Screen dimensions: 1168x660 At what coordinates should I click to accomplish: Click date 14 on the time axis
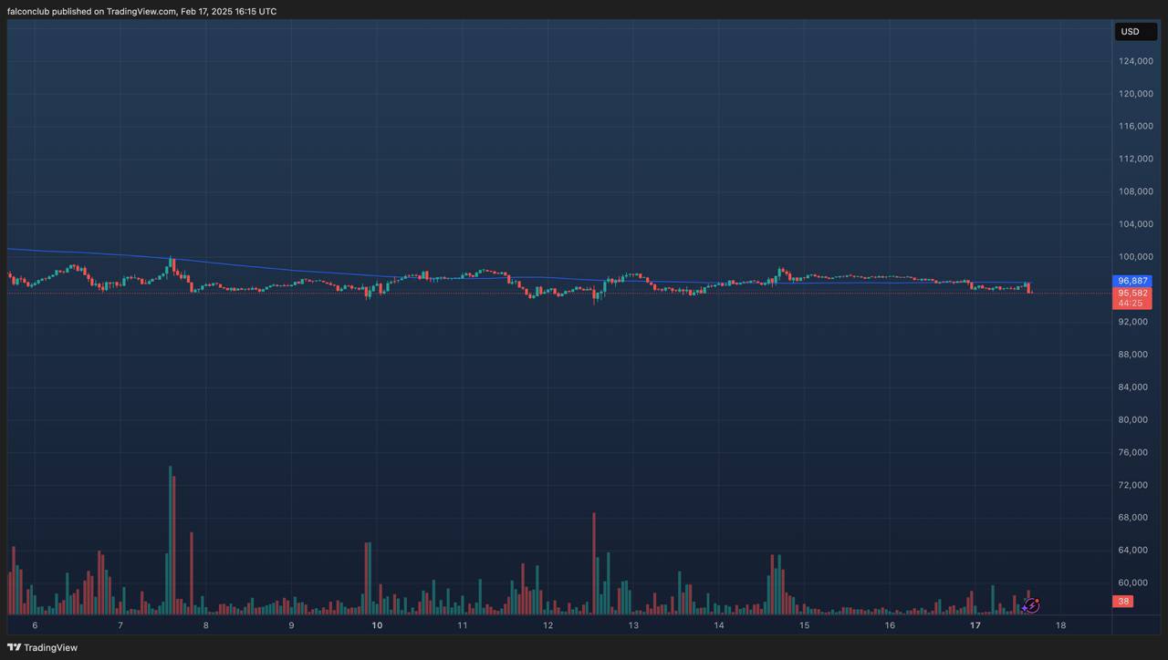click(719, 625)
